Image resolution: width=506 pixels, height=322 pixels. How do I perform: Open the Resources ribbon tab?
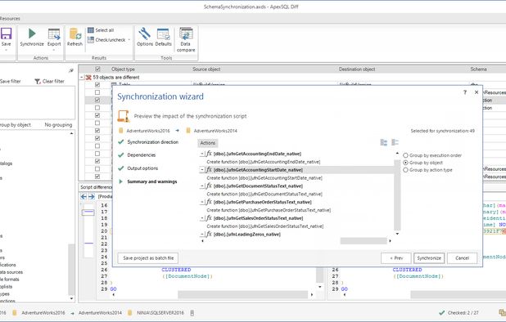(x=10, y=19)
